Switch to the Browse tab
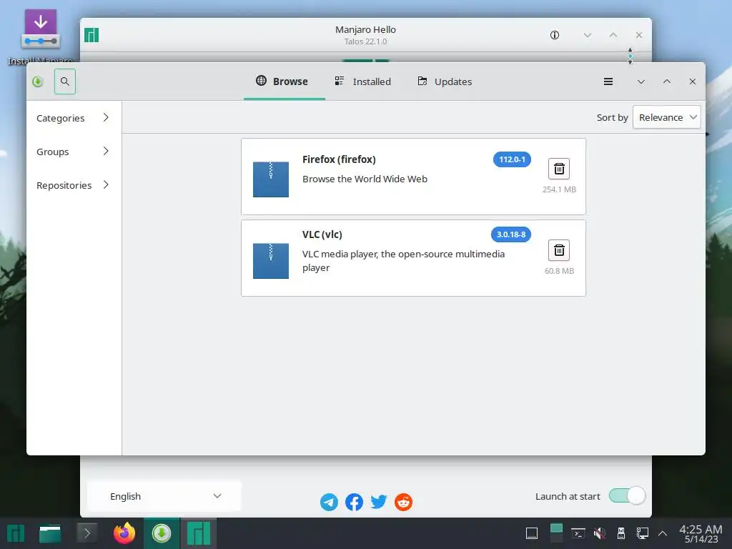The image size is (732, 549). click(284, 81)
